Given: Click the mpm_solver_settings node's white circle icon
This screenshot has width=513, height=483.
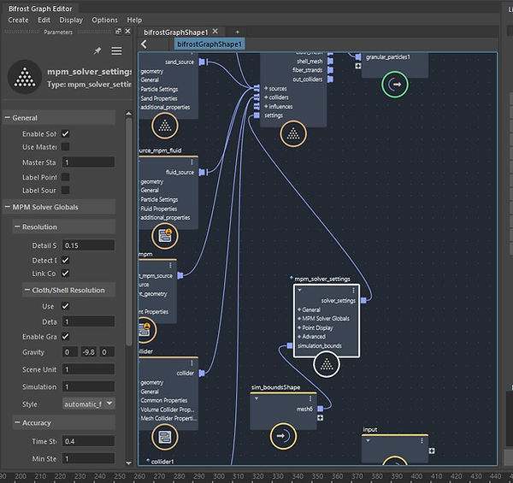Looking at the screenshot, I should 327,364.
